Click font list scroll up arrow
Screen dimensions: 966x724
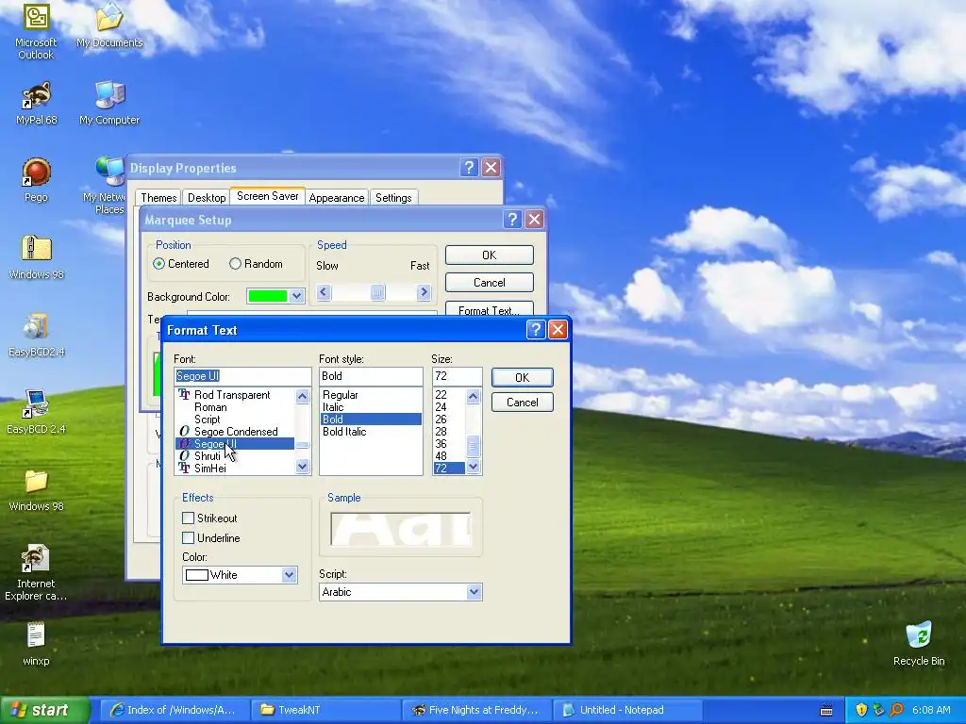[302, 396]
